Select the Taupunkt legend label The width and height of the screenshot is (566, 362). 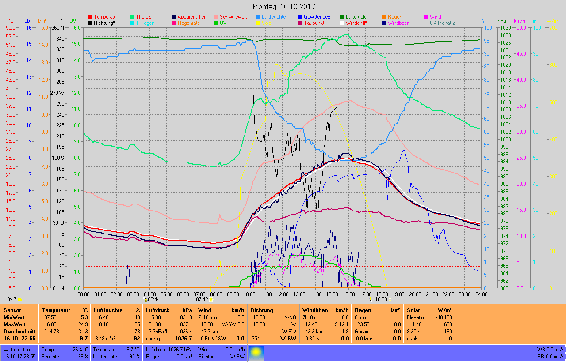pos(316,23)
